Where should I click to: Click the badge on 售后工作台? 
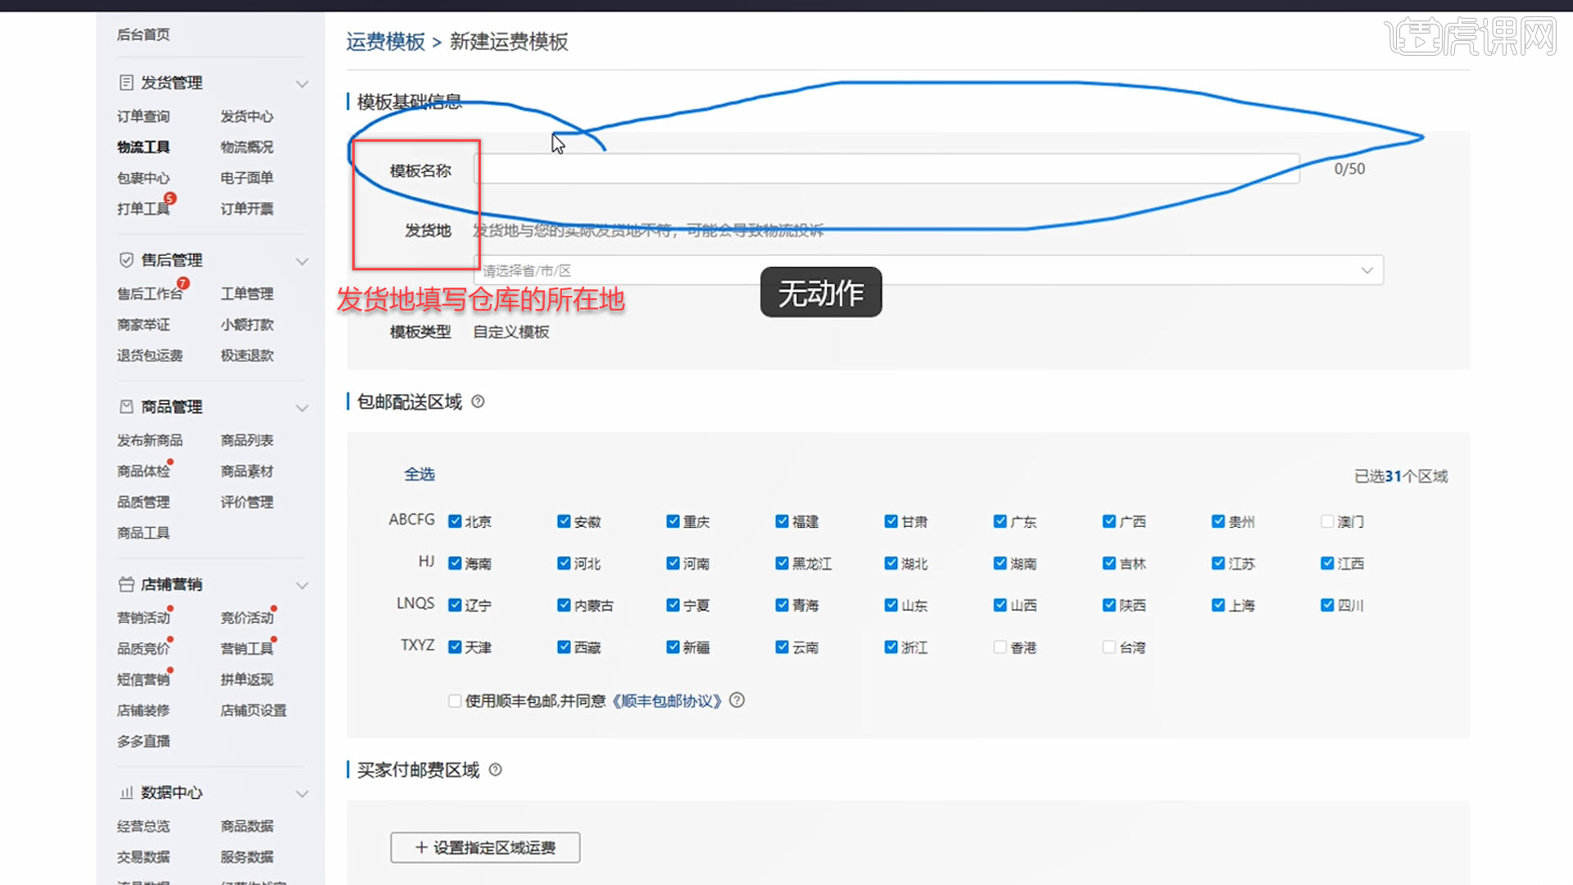(x=184, y=284)
